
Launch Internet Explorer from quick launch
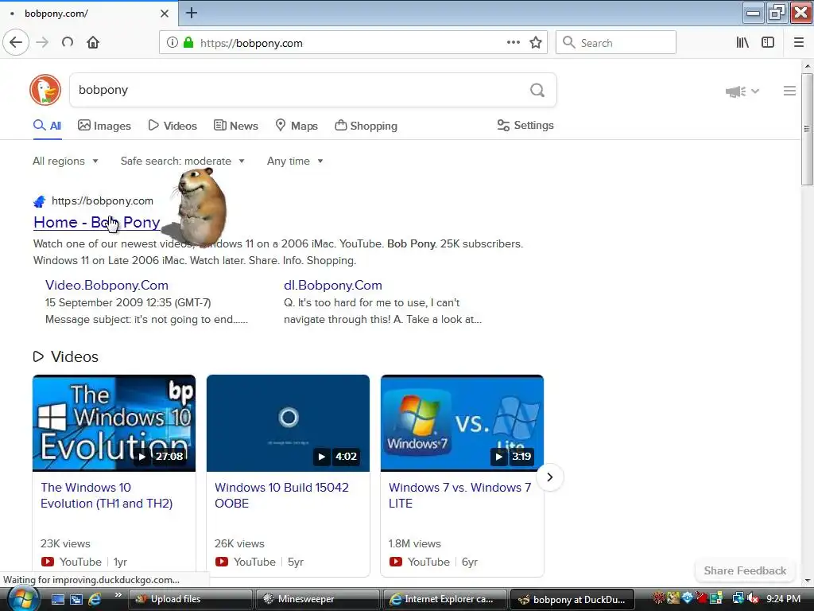95,599
